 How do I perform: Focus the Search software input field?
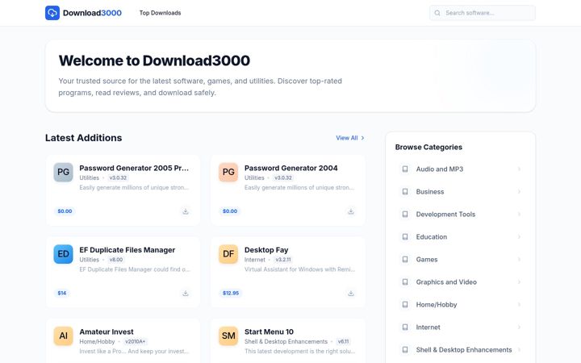(x=483, y=13)
